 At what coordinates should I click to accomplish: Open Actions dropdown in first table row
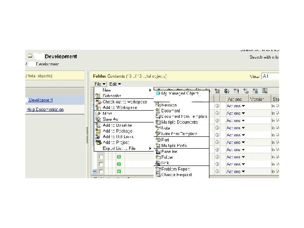(x=236, y=106)
